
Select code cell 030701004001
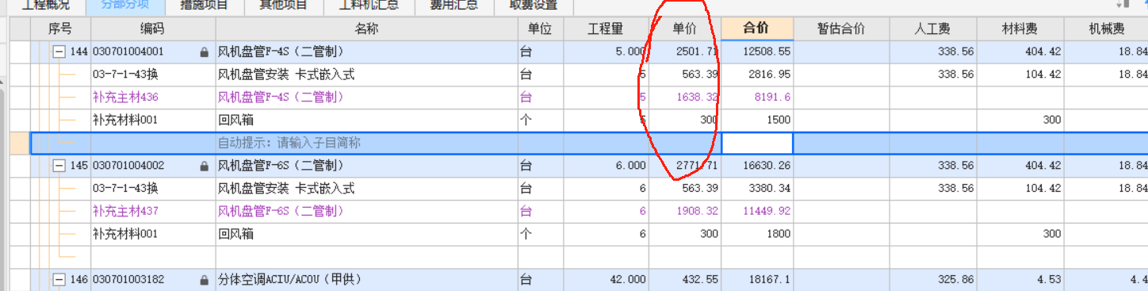[x=128, y=52]
